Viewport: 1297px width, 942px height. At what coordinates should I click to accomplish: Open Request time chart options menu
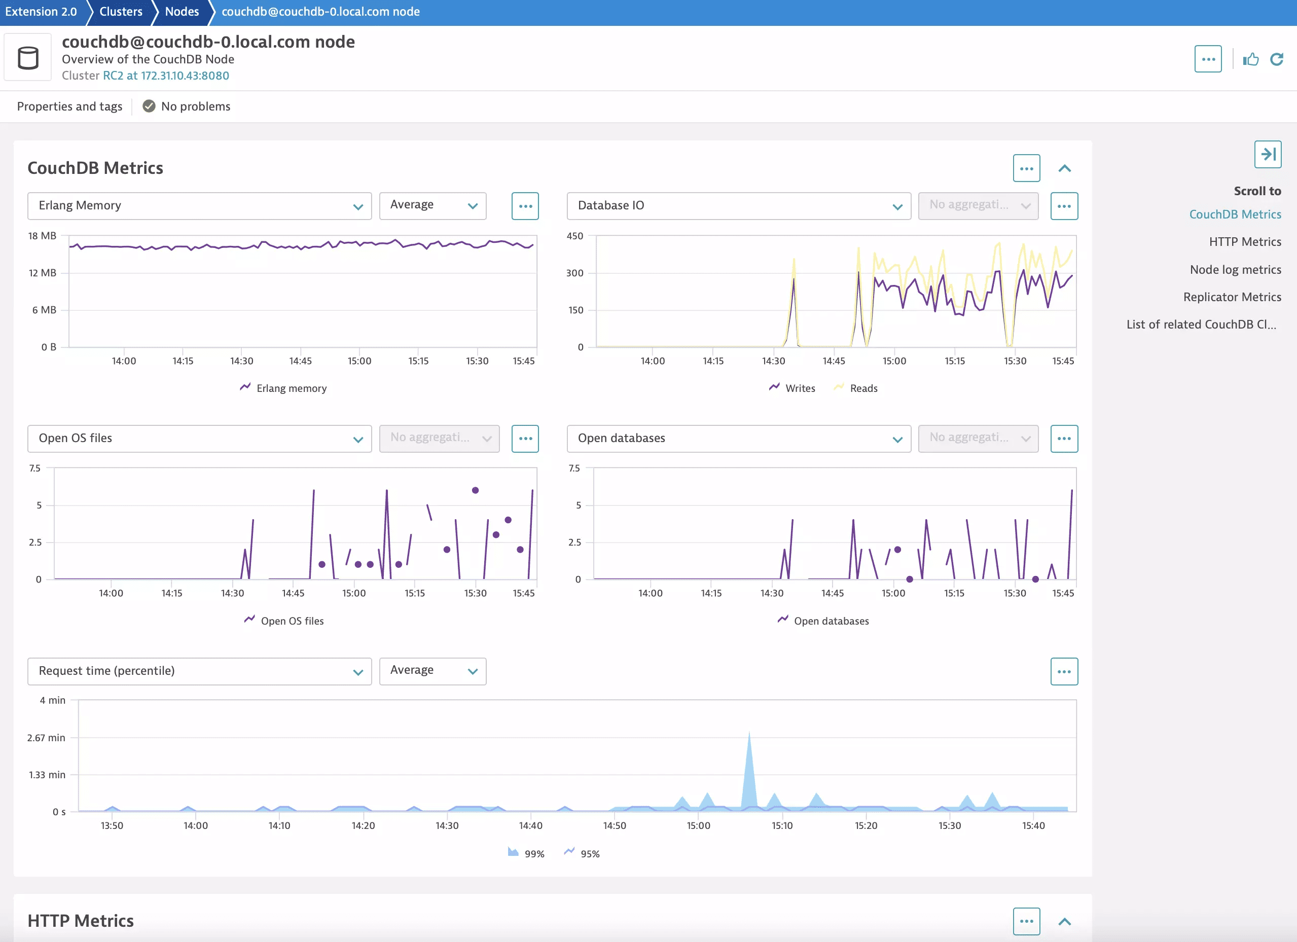[1064, 671]
